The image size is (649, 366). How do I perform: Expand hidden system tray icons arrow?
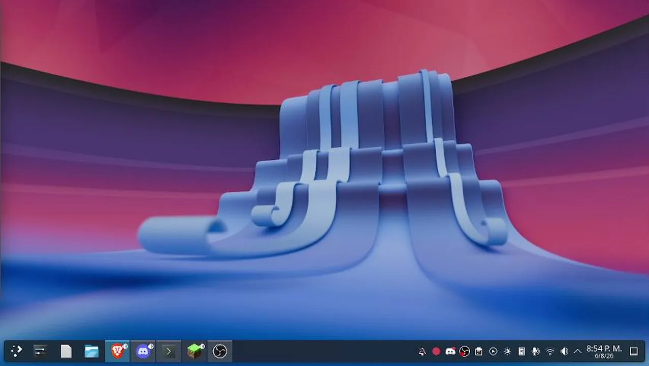577,351
